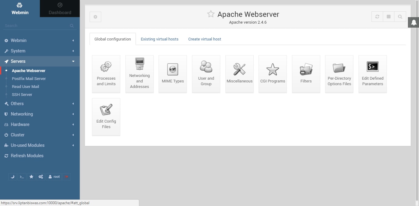Expand Others menu category
419x206 pixels.
[40, 104]
